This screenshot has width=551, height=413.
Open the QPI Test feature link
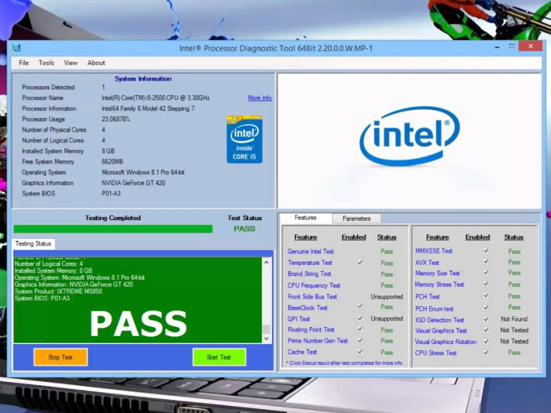299,319
